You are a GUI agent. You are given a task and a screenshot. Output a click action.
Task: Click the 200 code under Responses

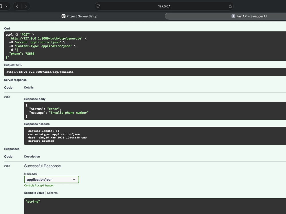[x=7, y=166]
